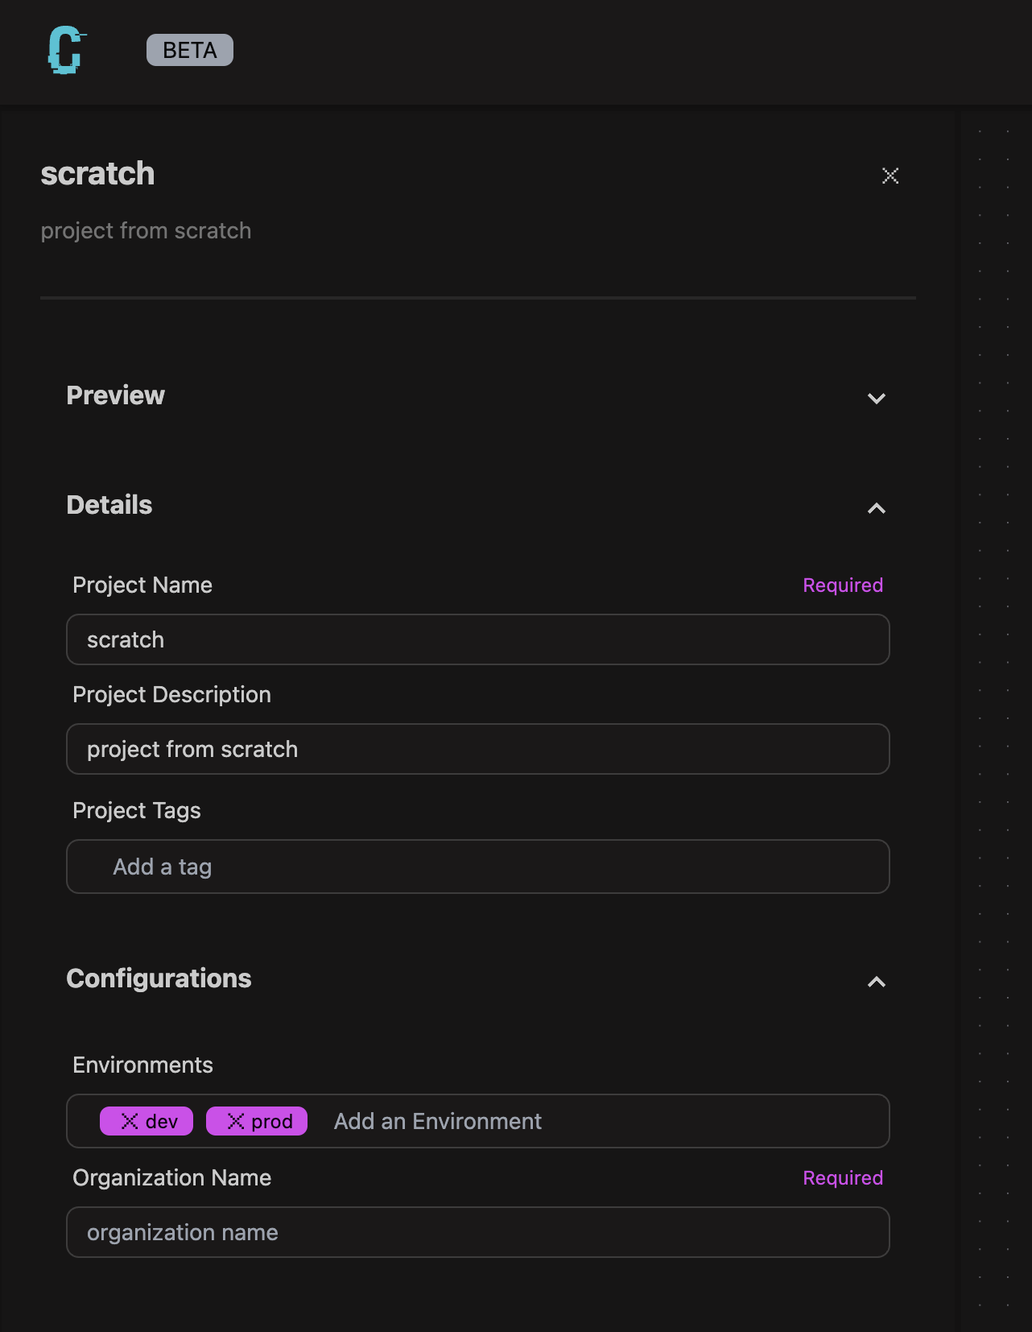Screen dimensions: 1032x1332
Task: Focus the Organization Name input field
Action: coord(477,1232)
